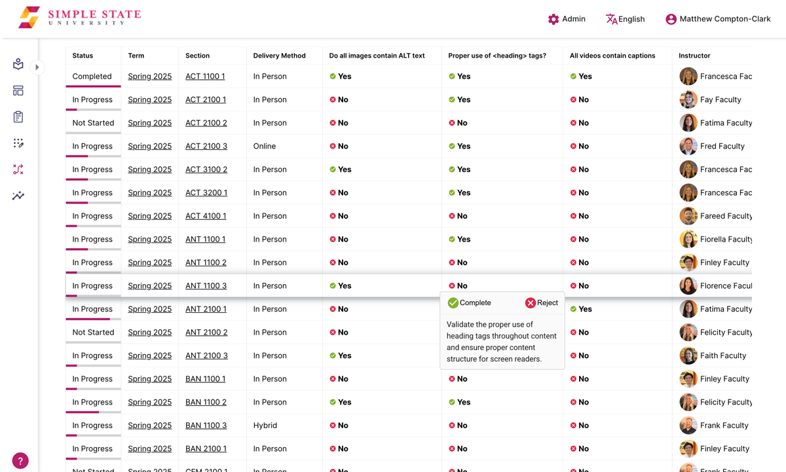
Task: Open the courses book-reader icon in sidebar
Action: 18,64
